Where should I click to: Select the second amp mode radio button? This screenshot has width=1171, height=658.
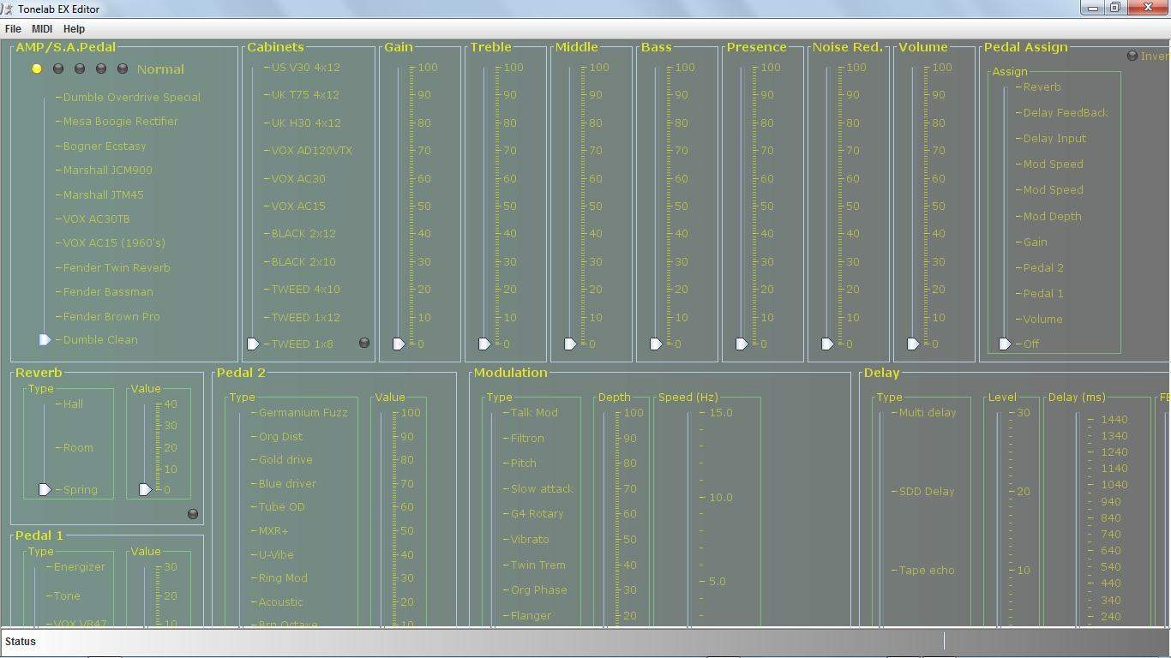pos(58,69)
